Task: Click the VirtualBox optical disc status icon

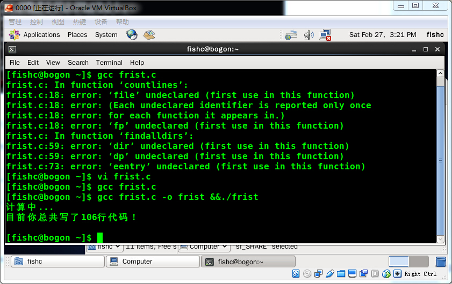Action: (307, 274)
